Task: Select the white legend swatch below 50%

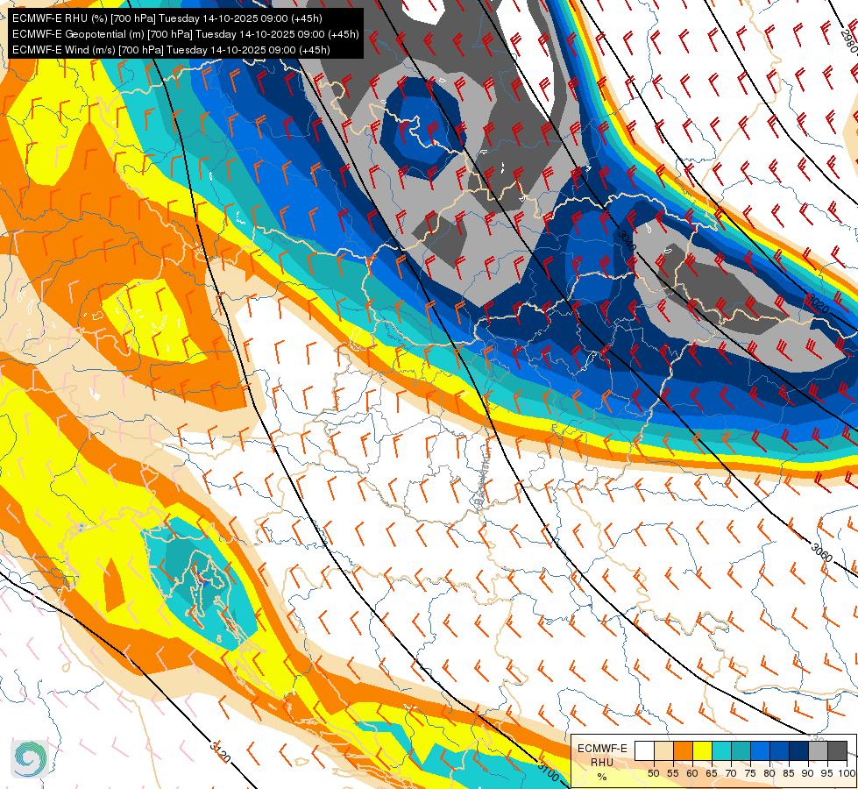Action: point(643,750)
